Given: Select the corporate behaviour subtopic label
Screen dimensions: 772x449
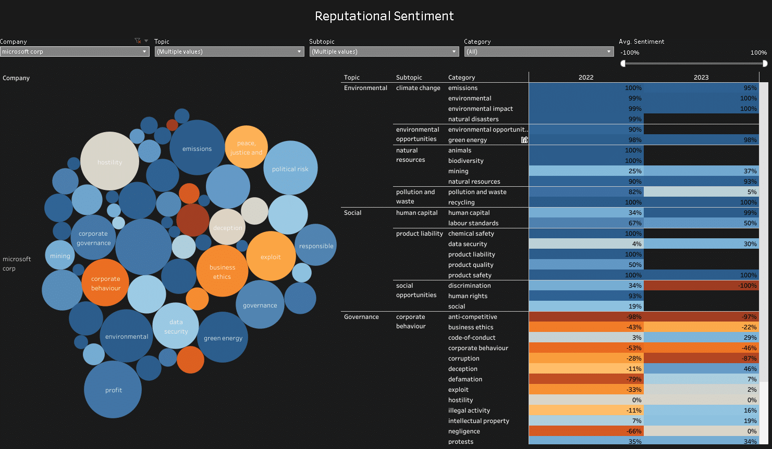Looking at the screenshot, I should pos(411,322).
